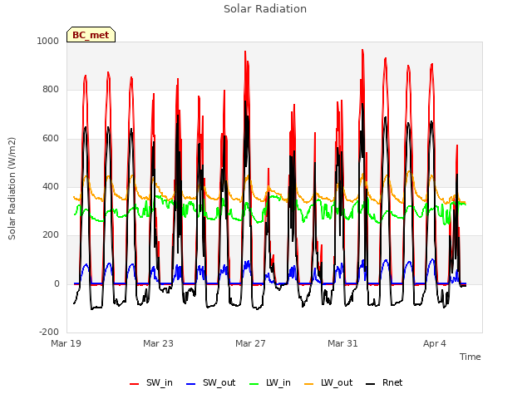Toggle the LW_in legend entry
Screen dimensions: 532x399
[x=270, y=382]
